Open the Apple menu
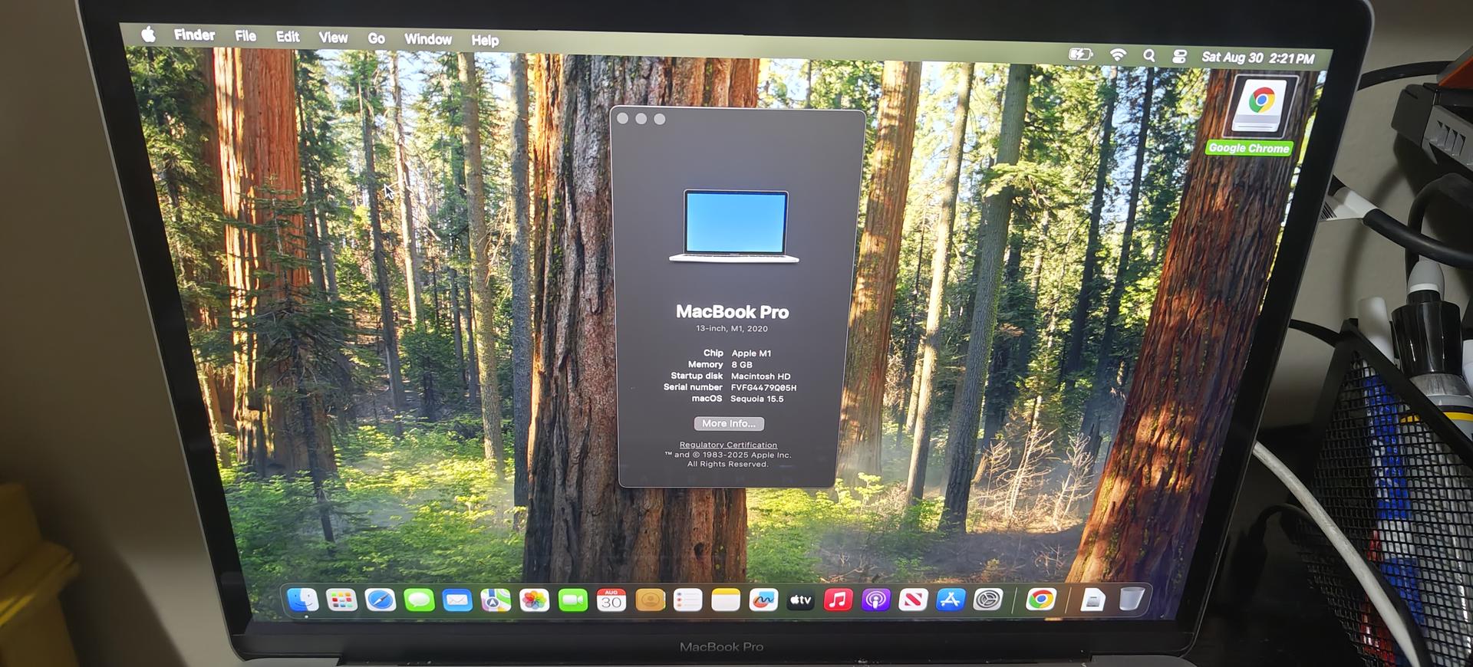This screenshot has height=667, width=1473. coord(148,34)
